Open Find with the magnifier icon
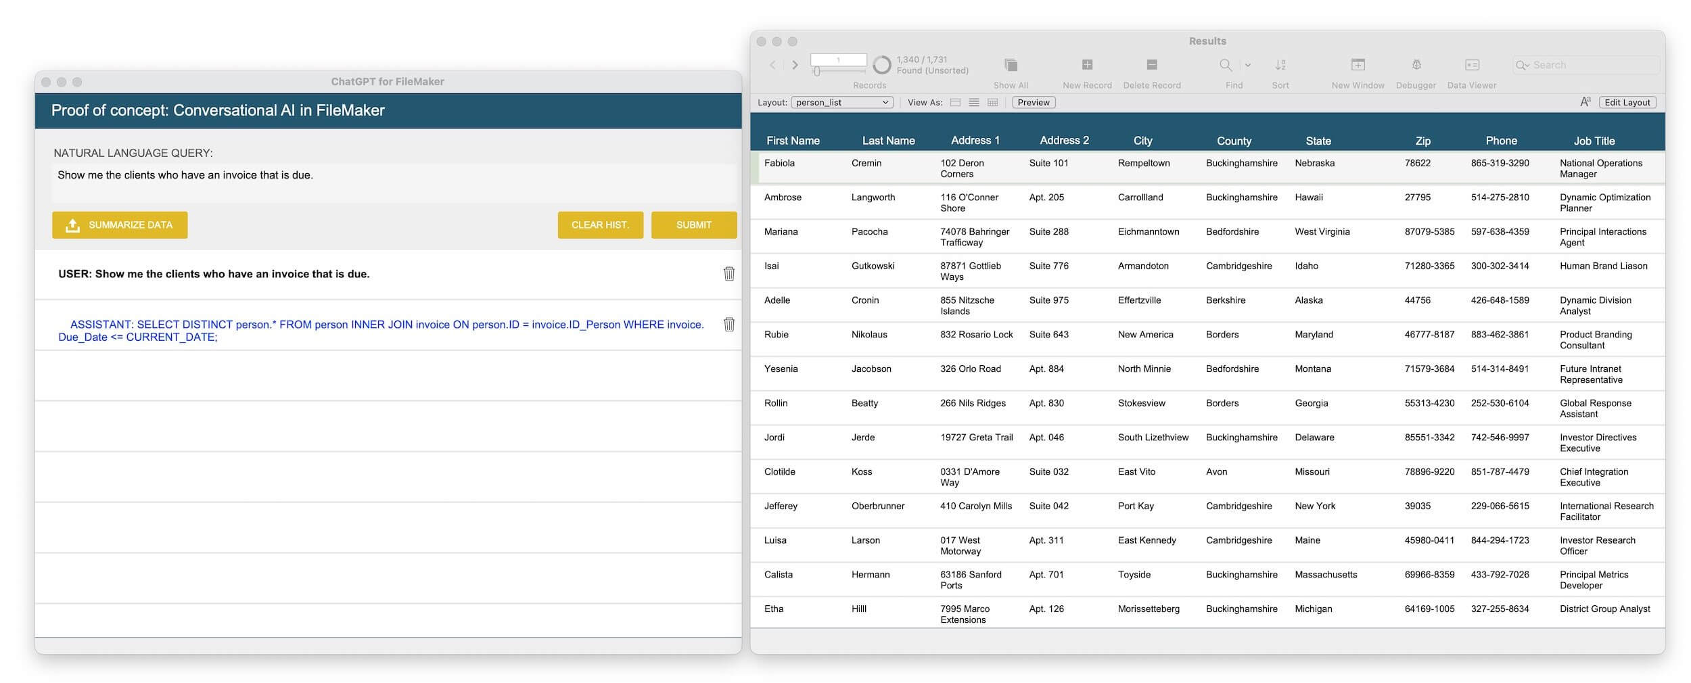Screen dimensions: 1691x683 pyautogui.click(x=1225, y=65)
